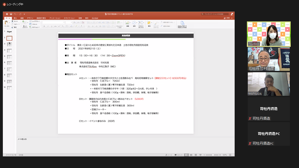Toggle Italic formatting
Viewport: 299px width, 168px height.
coord(48,26)
